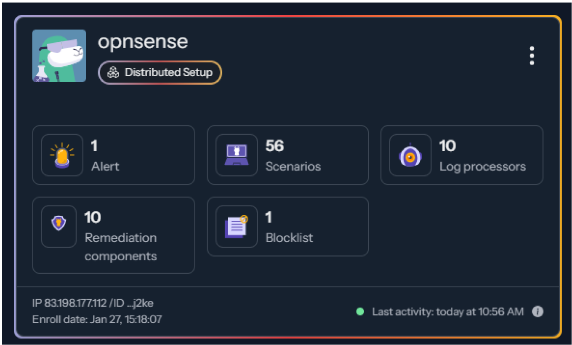Open the 10 Log processors card
The height and width of the screenshot is (345, 572).
(x=462, y=155)
